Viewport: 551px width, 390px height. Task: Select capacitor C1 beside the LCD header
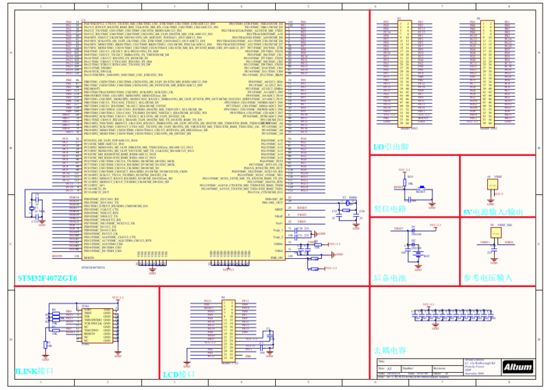coord(262,348)
